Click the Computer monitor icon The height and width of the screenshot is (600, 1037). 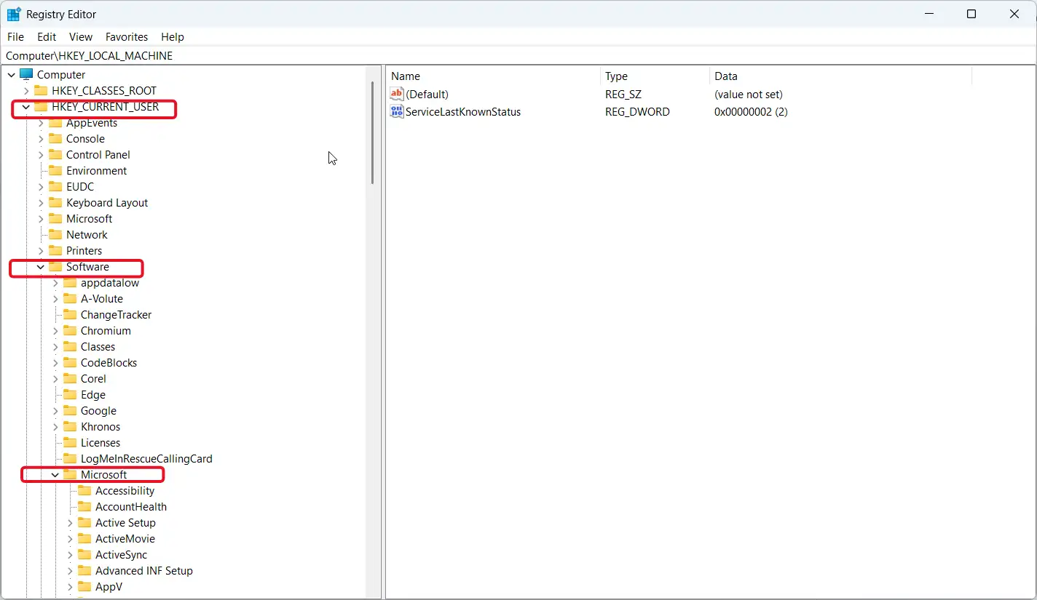click(x=26, y=74)
